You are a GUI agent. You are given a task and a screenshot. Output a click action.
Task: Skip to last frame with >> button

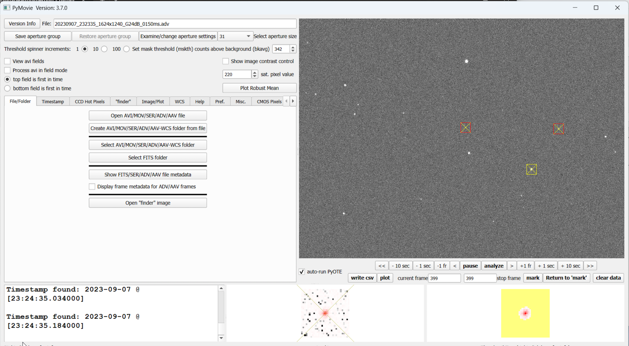[x=590, y=266]
